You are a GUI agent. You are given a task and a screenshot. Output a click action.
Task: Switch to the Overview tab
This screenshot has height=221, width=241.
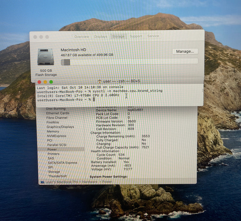(82, 37)
